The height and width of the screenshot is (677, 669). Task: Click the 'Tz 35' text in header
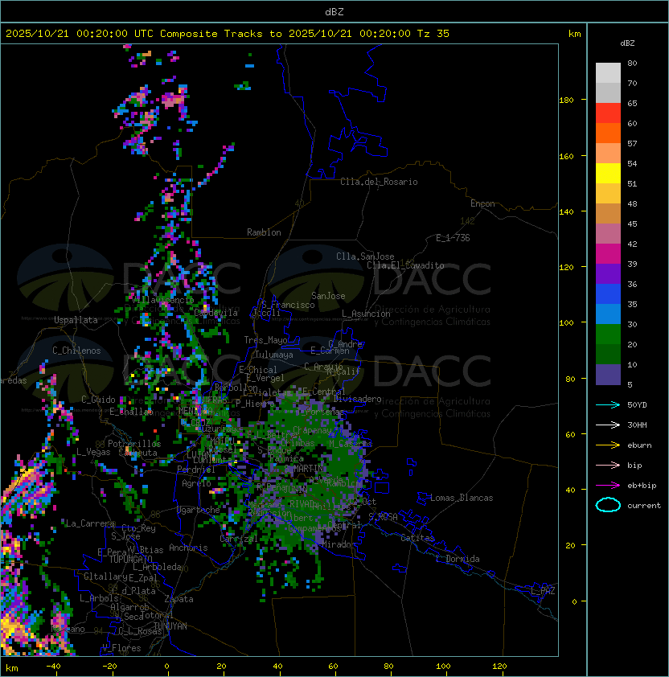[x=433, y=34]
